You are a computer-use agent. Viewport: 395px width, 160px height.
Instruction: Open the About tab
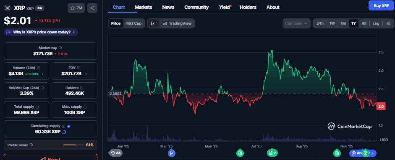click(273, 7)
